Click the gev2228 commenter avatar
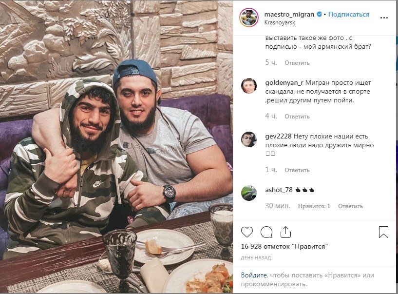The image size is (398, 294). point(249,139)
